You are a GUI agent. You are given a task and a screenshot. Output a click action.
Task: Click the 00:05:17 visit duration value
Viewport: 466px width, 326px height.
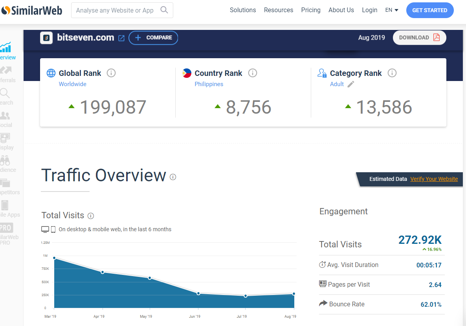[429, 265]
